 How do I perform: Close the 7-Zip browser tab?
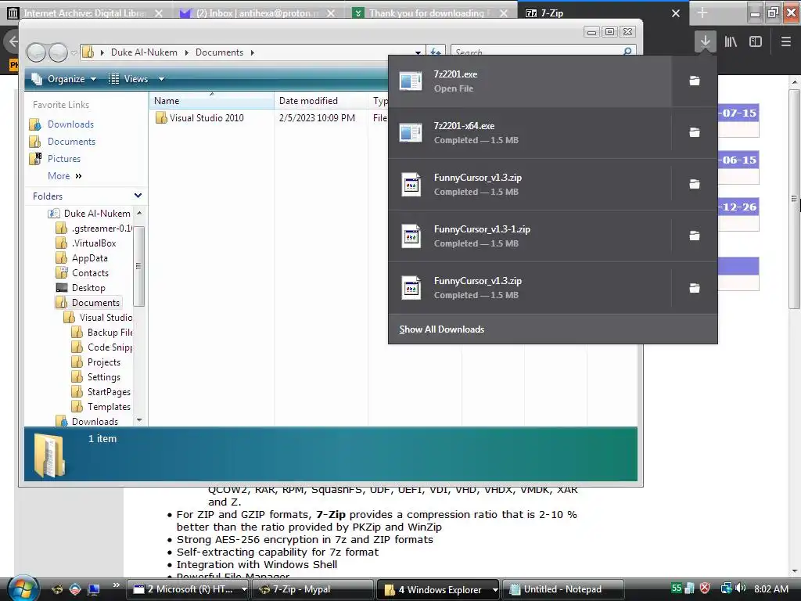click(676, 13)
